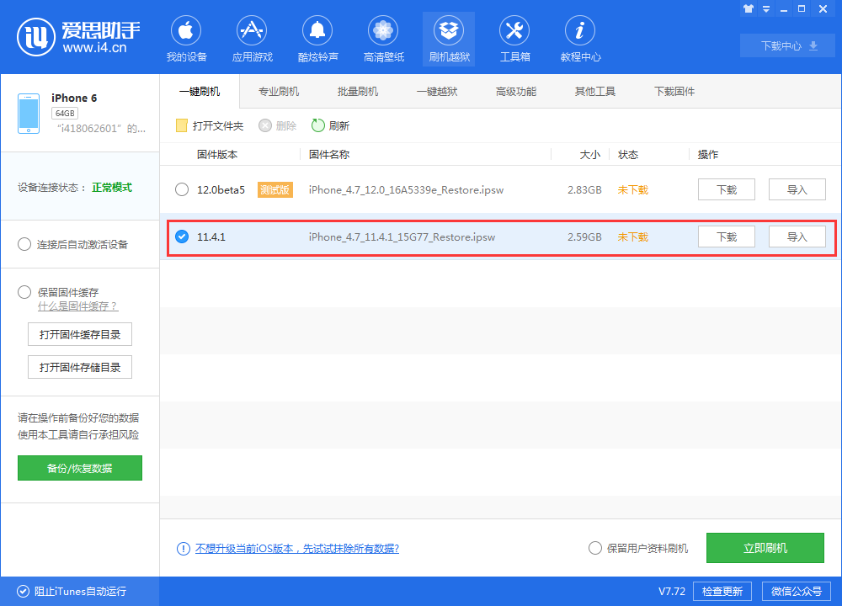The image size is (842, 606).
Task: Switch to the 专业刷机 tab
Action: pyautogui.click(x=278, y=91)
